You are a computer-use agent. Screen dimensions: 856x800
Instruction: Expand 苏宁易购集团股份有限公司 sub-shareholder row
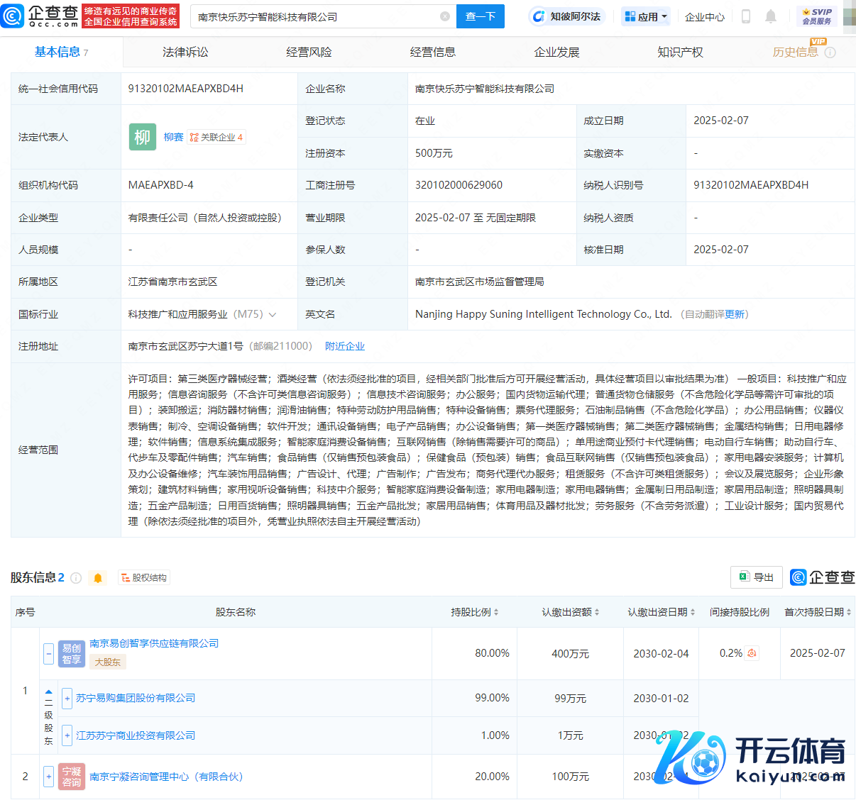coord(67,698)
